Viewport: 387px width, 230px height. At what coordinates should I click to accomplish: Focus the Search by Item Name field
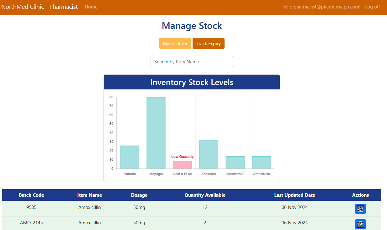click(x=192, y=62)
